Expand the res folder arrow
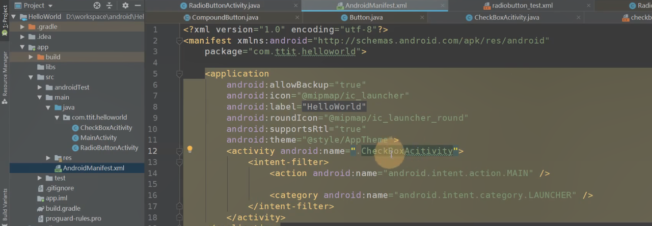The image size is (652, 226). 49,158
